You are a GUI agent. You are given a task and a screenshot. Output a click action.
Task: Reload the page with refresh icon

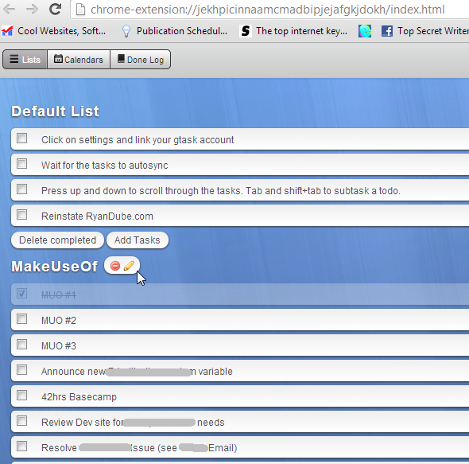[56, 9]
